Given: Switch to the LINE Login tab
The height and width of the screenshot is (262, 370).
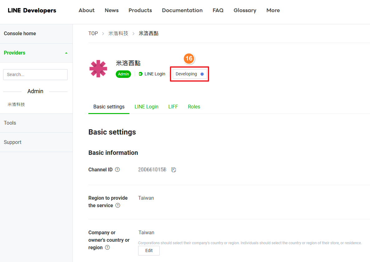Looking at the screenshot, I should pyautogui.click(x=146, y=107).
